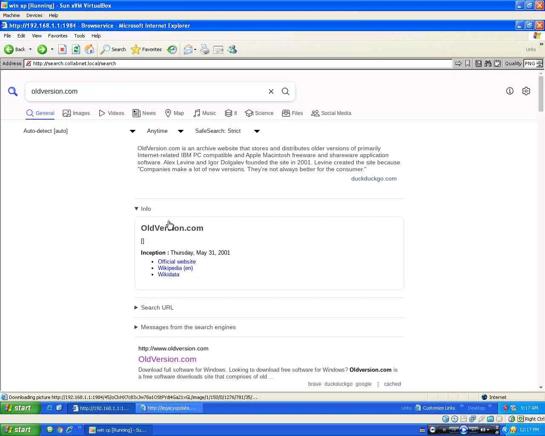The image size is (545, 436).
Task: Switch to the Files tab
Action: point(293,113)
